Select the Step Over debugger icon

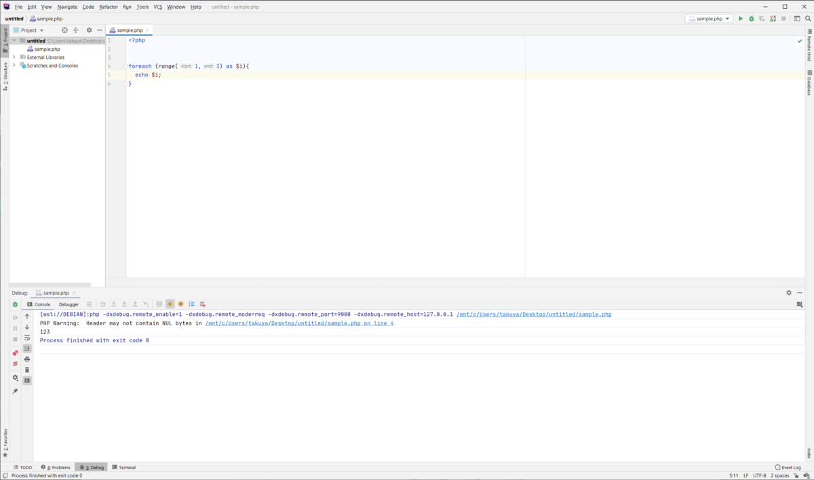(x=103, y=304)
